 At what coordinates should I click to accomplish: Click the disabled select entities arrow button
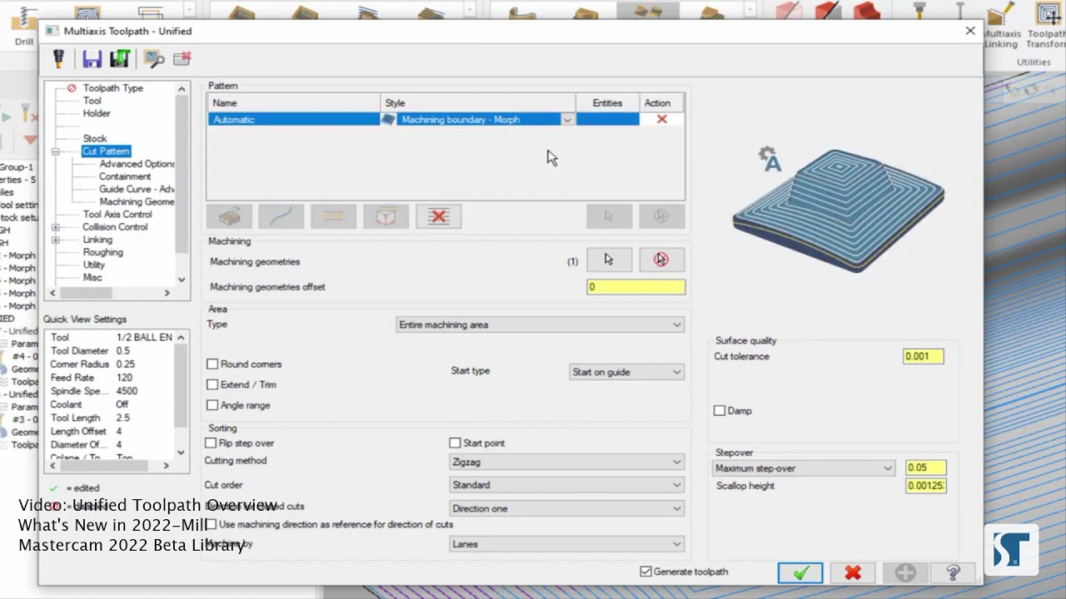pyautogui.click(x=609, y=216)
